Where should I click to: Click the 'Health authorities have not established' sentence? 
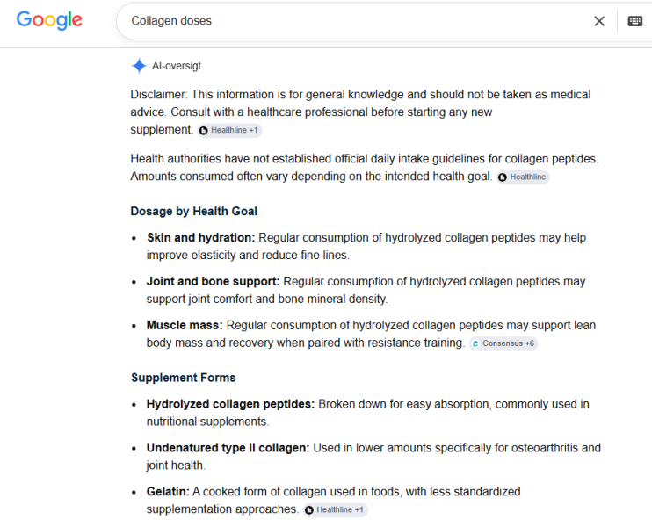pyautogui.click(x=365, y=159)
